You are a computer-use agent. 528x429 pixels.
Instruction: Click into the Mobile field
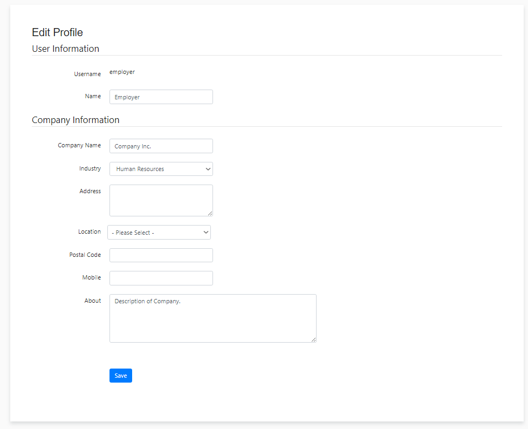(x=161, y=277)
